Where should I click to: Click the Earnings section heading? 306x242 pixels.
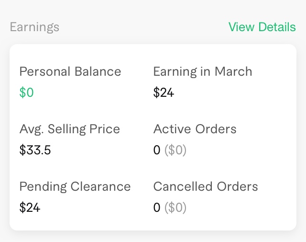click(34, 27)
